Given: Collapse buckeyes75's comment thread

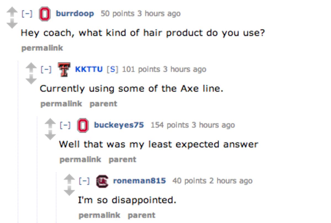Looking at the screenshot, I should (65, 125).
